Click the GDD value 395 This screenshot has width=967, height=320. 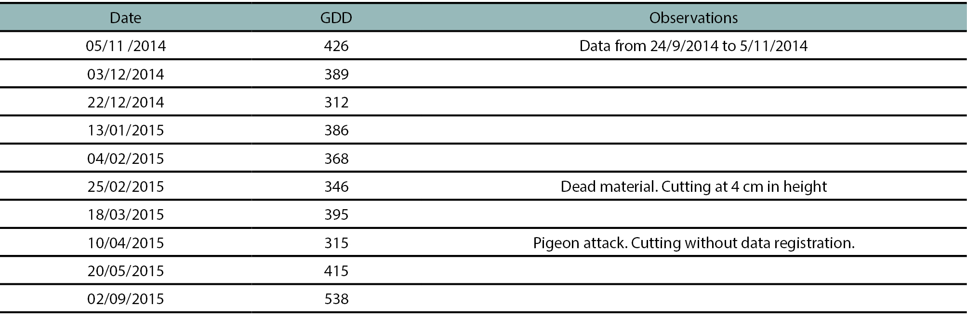[x=336, y=214]
